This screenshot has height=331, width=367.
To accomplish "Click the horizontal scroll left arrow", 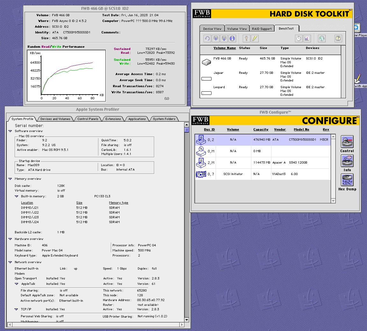I will point(10,324).
